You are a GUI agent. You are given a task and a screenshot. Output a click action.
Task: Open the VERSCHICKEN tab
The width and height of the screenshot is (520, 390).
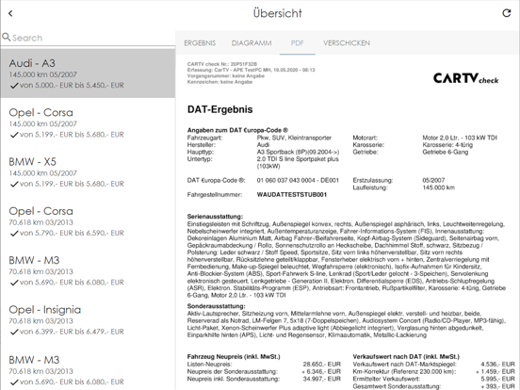point(347,43)
